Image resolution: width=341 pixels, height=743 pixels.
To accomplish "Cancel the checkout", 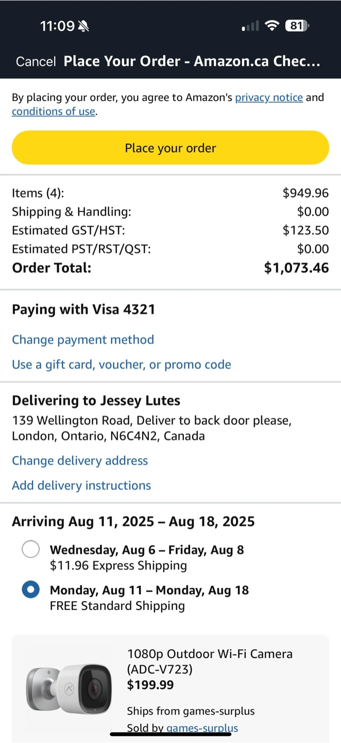I will click(36, 62).
